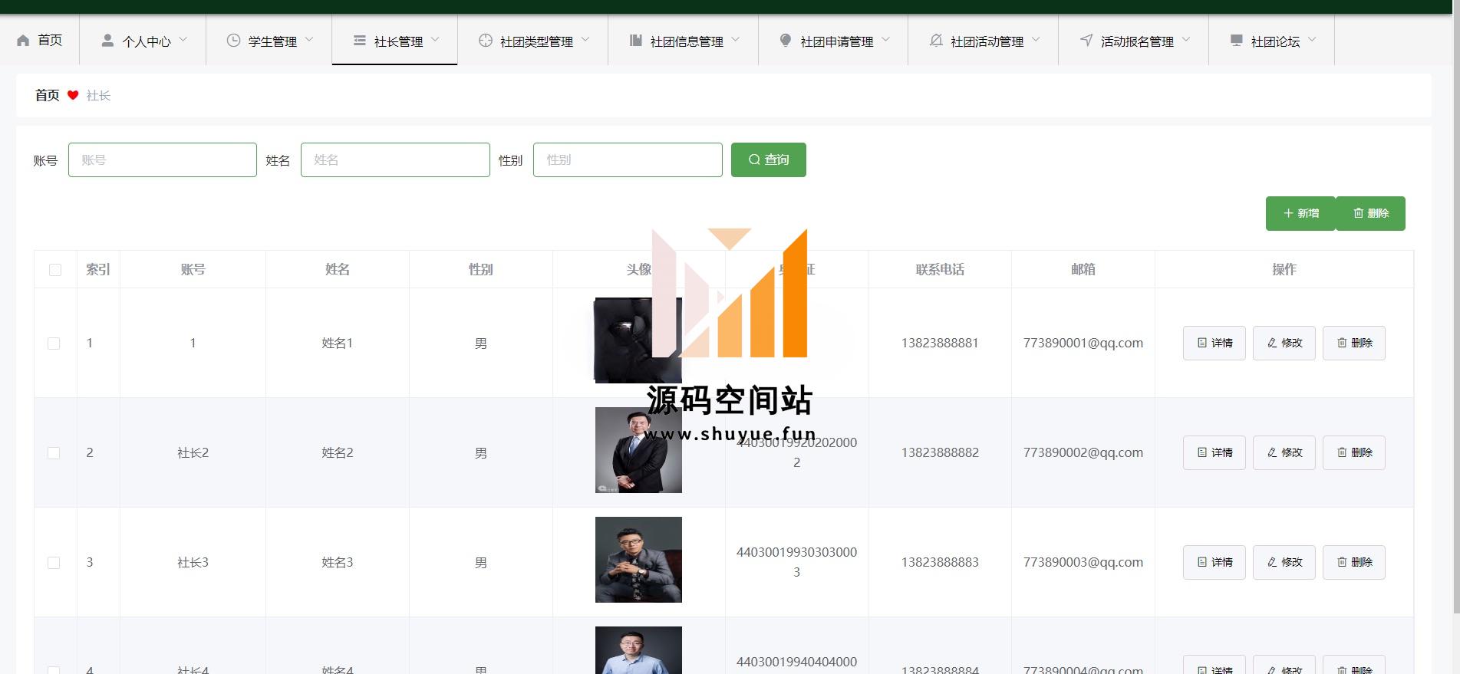Click the green batch 删除 button
This screenshot has height=674, width=1460.
[x=1371, y=213]
